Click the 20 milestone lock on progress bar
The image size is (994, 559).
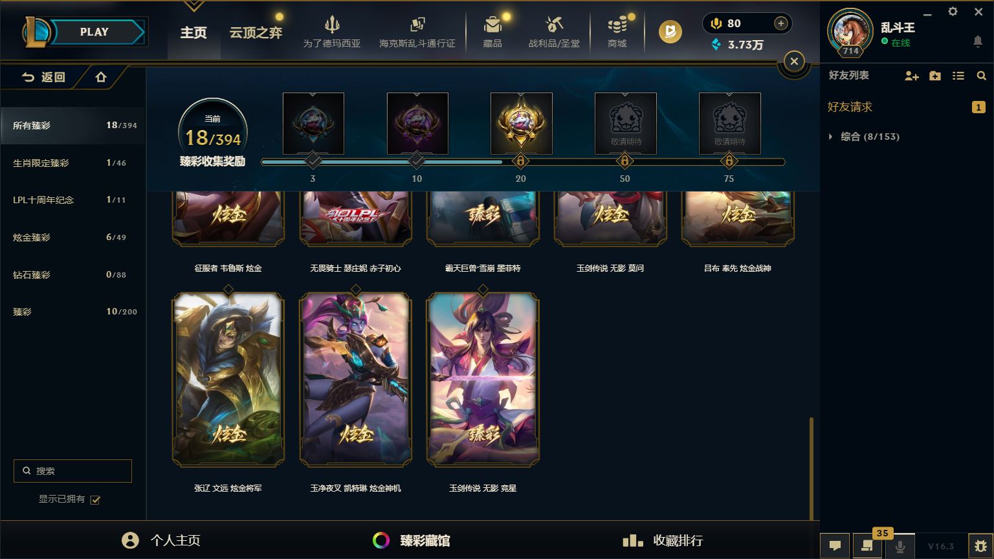pyautogui.click(x=520, y=160)
